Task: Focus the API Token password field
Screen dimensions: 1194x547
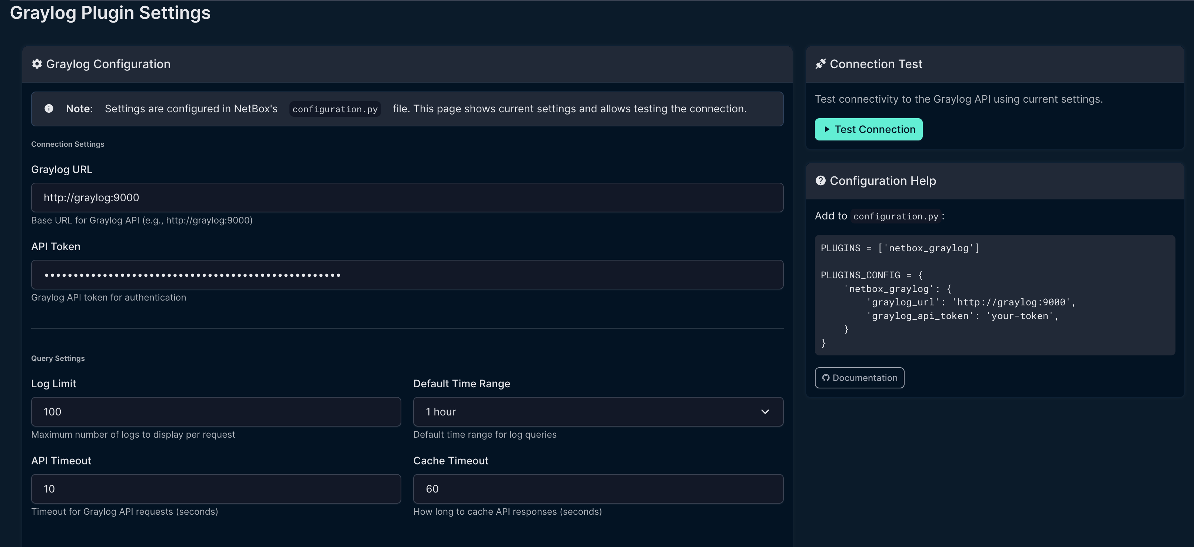Action: click(407, 275)
